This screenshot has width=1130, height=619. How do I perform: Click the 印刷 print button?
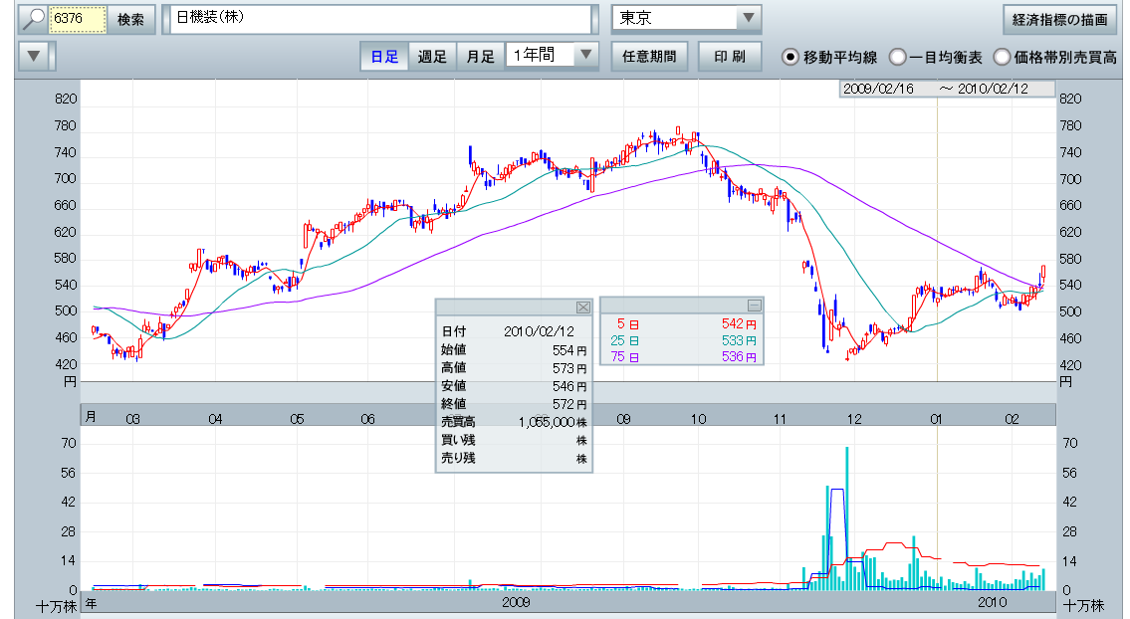[x=730, y=56]
